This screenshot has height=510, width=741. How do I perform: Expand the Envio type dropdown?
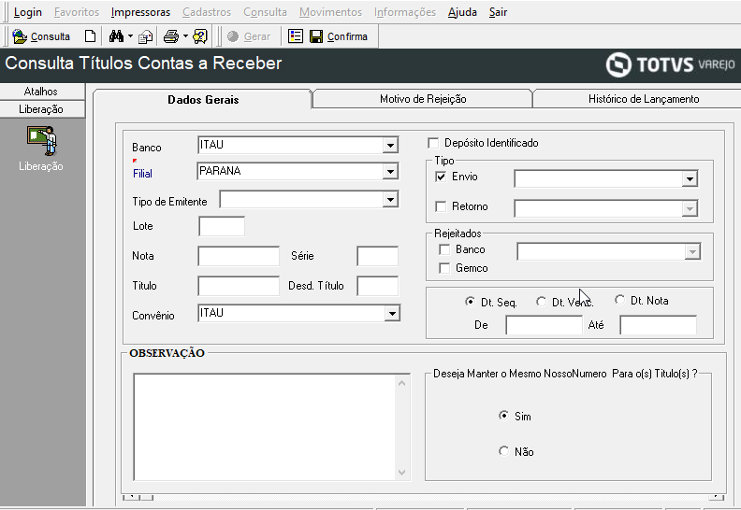pyautogui.click(x=690, y=178)
